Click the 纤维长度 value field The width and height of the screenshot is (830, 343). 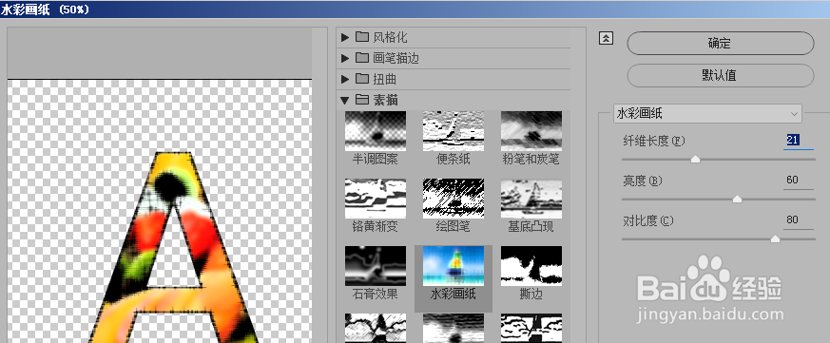click(x=799, y=141)
